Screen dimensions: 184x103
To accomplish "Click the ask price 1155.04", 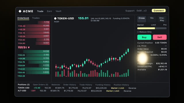I will tap(22, 36).
